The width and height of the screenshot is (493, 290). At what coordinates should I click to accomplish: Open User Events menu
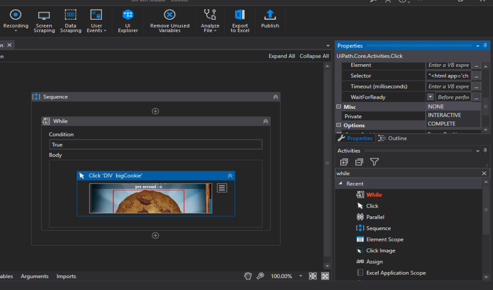tap(96, 21)
